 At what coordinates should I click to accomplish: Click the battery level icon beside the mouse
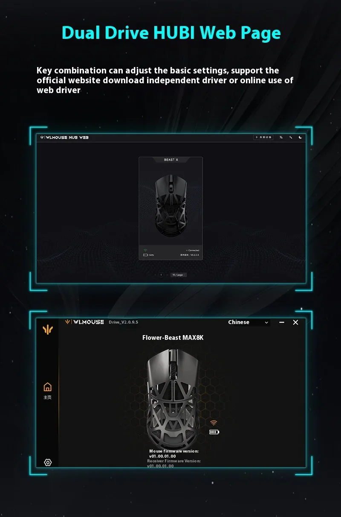click(214, 432)
